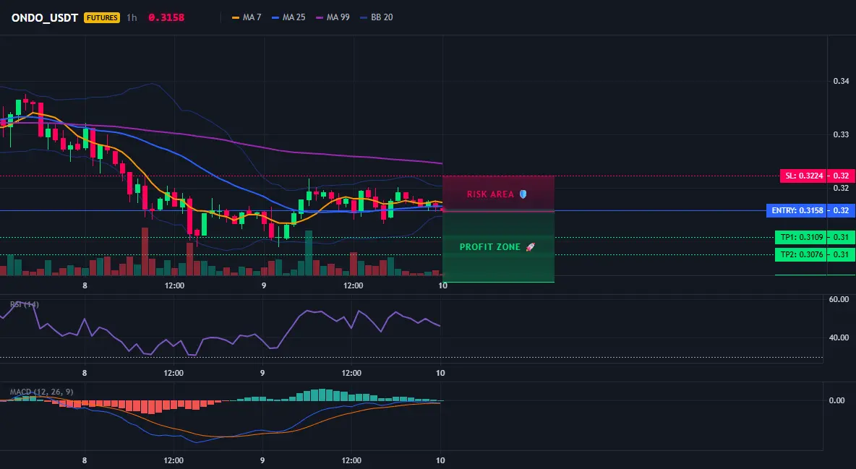Click date label 8 under the MACD pane

(84, 461)
